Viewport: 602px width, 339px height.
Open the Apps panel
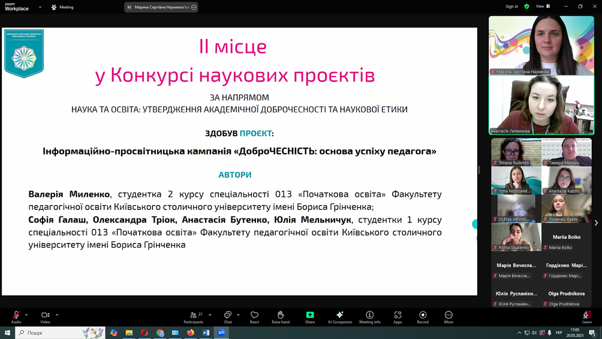(398, 316)
